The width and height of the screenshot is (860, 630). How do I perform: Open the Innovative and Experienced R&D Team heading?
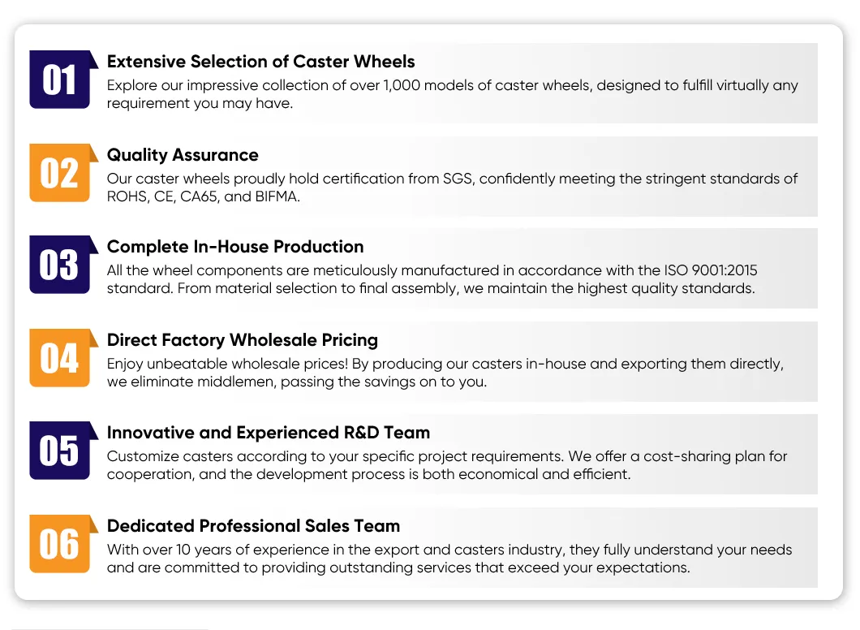point(269,433)
